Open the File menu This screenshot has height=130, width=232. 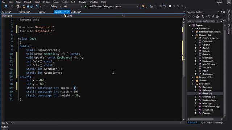pyautogui.click(x=4, y=2)
